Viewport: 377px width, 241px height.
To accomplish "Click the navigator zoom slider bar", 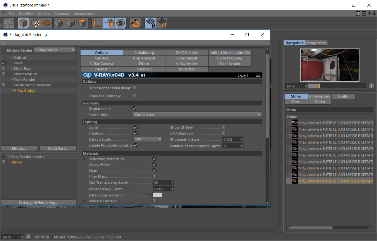I will 337,86.
